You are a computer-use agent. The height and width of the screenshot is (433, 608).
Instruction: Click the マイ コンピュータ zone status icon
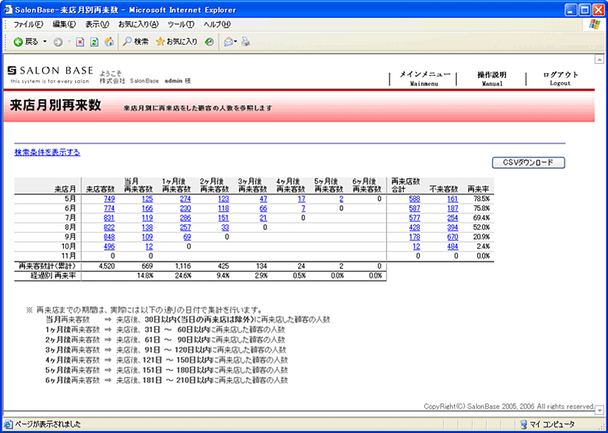tap(523, 424)
